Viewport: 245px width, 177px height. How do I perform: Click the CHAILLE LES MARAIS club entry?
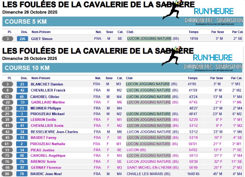(148, 174)
